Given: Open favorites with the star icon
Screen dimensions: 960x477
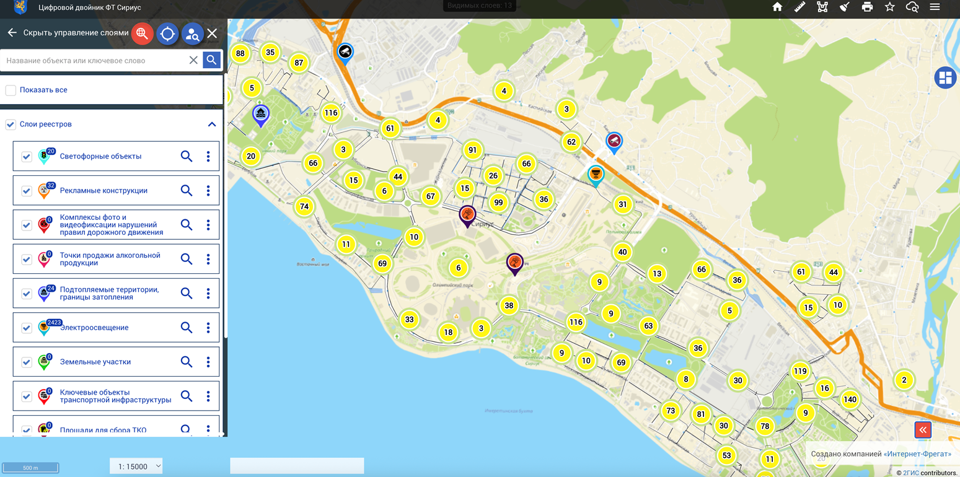Looking at the screenshot, I should [x=890, y=7].
